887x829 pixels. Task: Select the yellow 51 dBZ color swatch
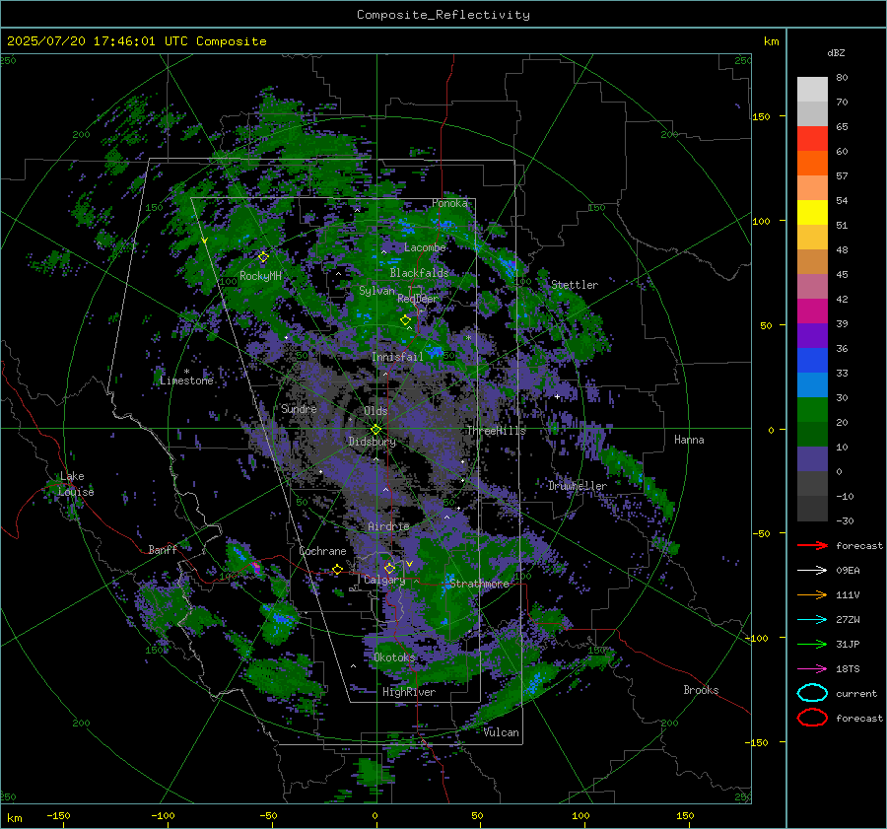point(812,212)
